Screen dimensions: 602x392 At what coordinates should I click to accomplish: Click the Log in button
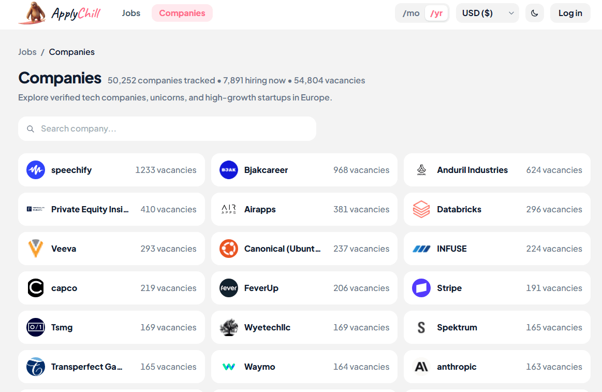[570, 13]
